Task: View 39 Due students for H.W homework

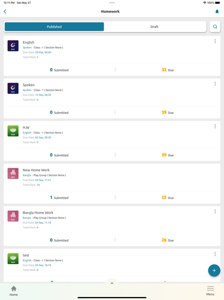Action: 168,155
